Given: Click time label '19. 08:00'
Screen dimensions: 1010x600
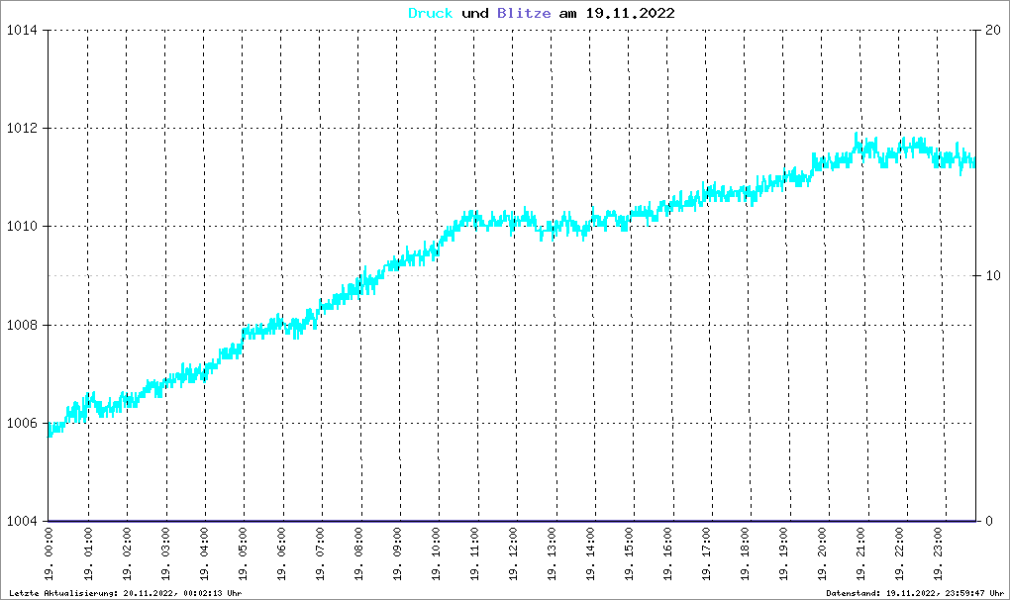Looking at the screenshot, I should (x=358, y=553).
